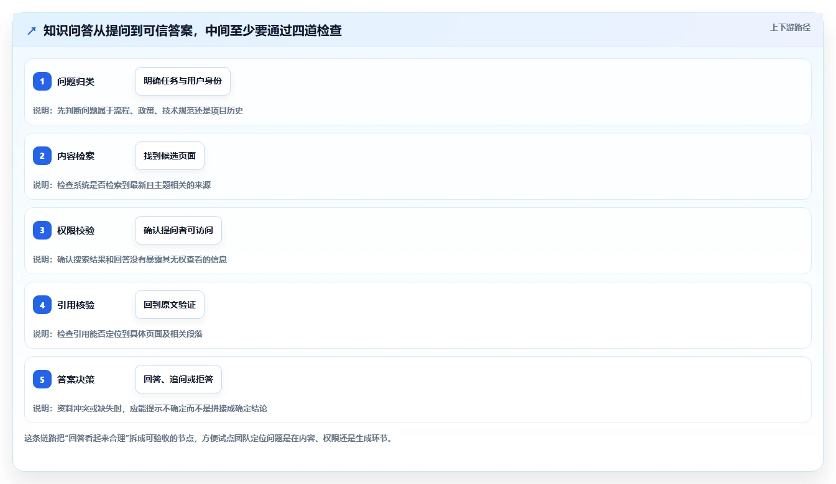Click the description starting 先判断问题属于流程
Viewport: 836px width, 484px height.
[138, 110]
